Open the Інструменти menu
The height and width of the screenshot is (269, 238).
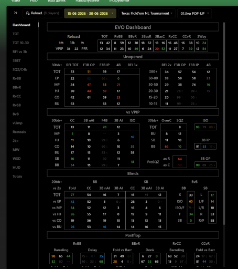(x=119, y=1)
